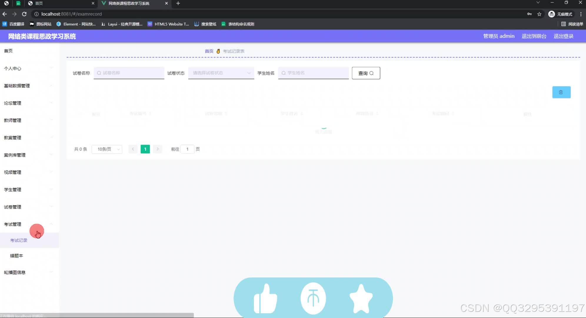The width and height of the screenshot is (586, 318).
Task: Open the 试卷状态 dropdown
Action: pyautogui.click(x=221, y=73)
